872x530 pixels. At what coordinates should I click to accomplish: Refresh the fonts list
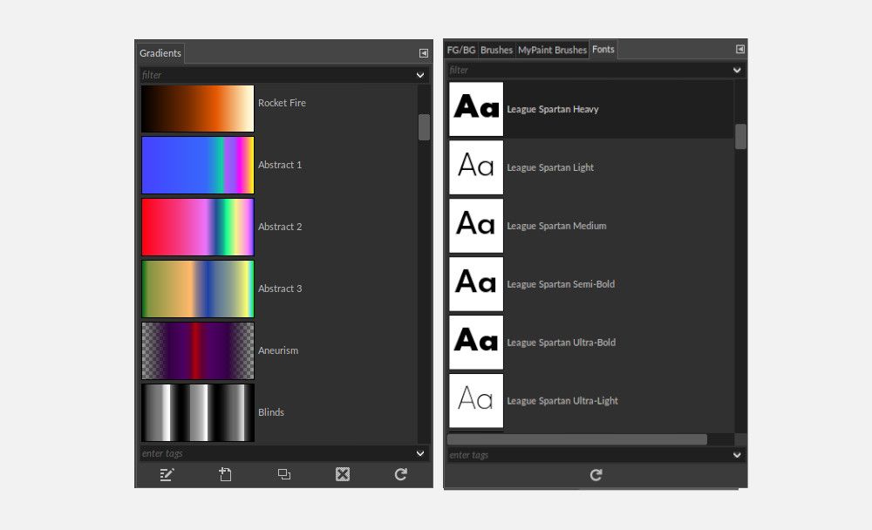click(x=596, y=475)
